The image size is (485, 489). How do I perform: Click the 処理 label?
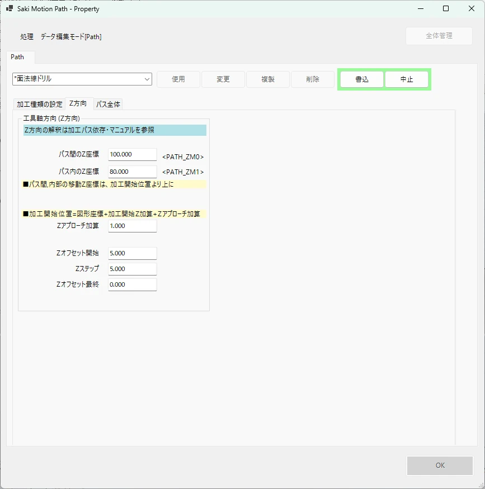click(x=27, y=37)
